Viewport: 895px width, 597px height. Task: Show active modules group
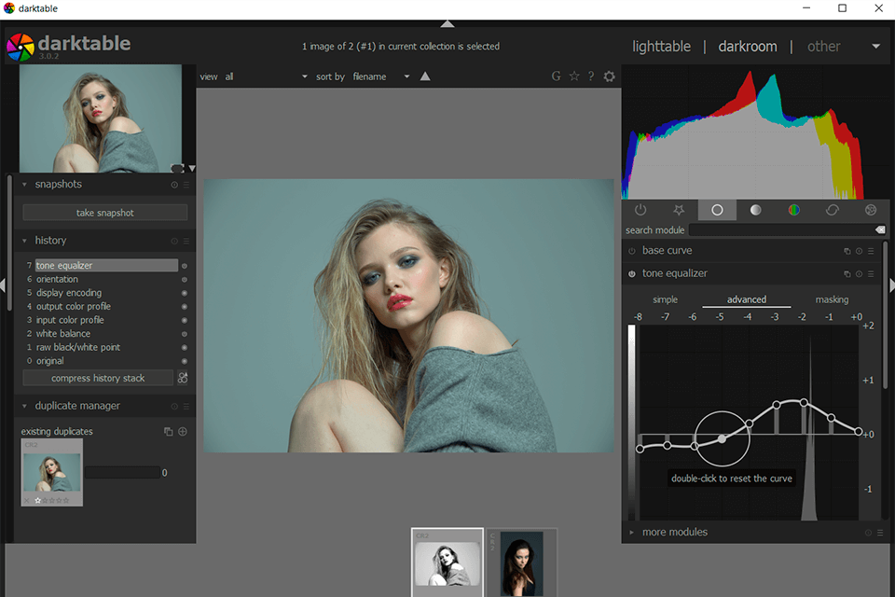click(640, 210)
